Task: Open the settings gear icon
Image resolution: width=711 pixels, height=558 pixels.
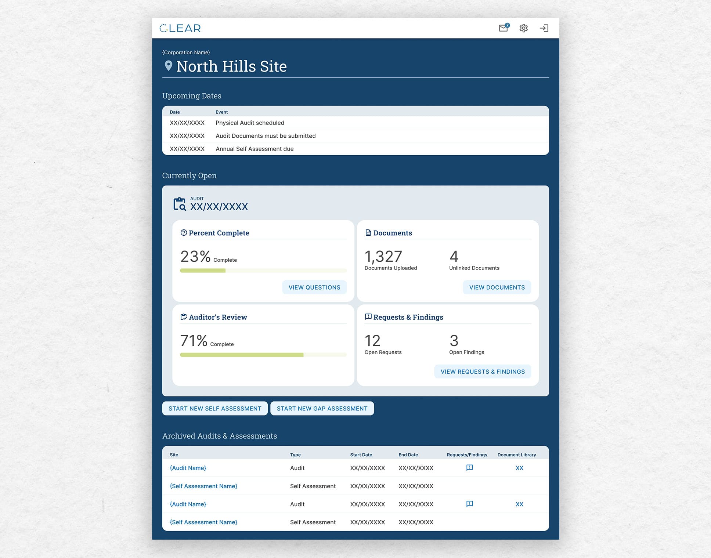Action: point(523,28)
